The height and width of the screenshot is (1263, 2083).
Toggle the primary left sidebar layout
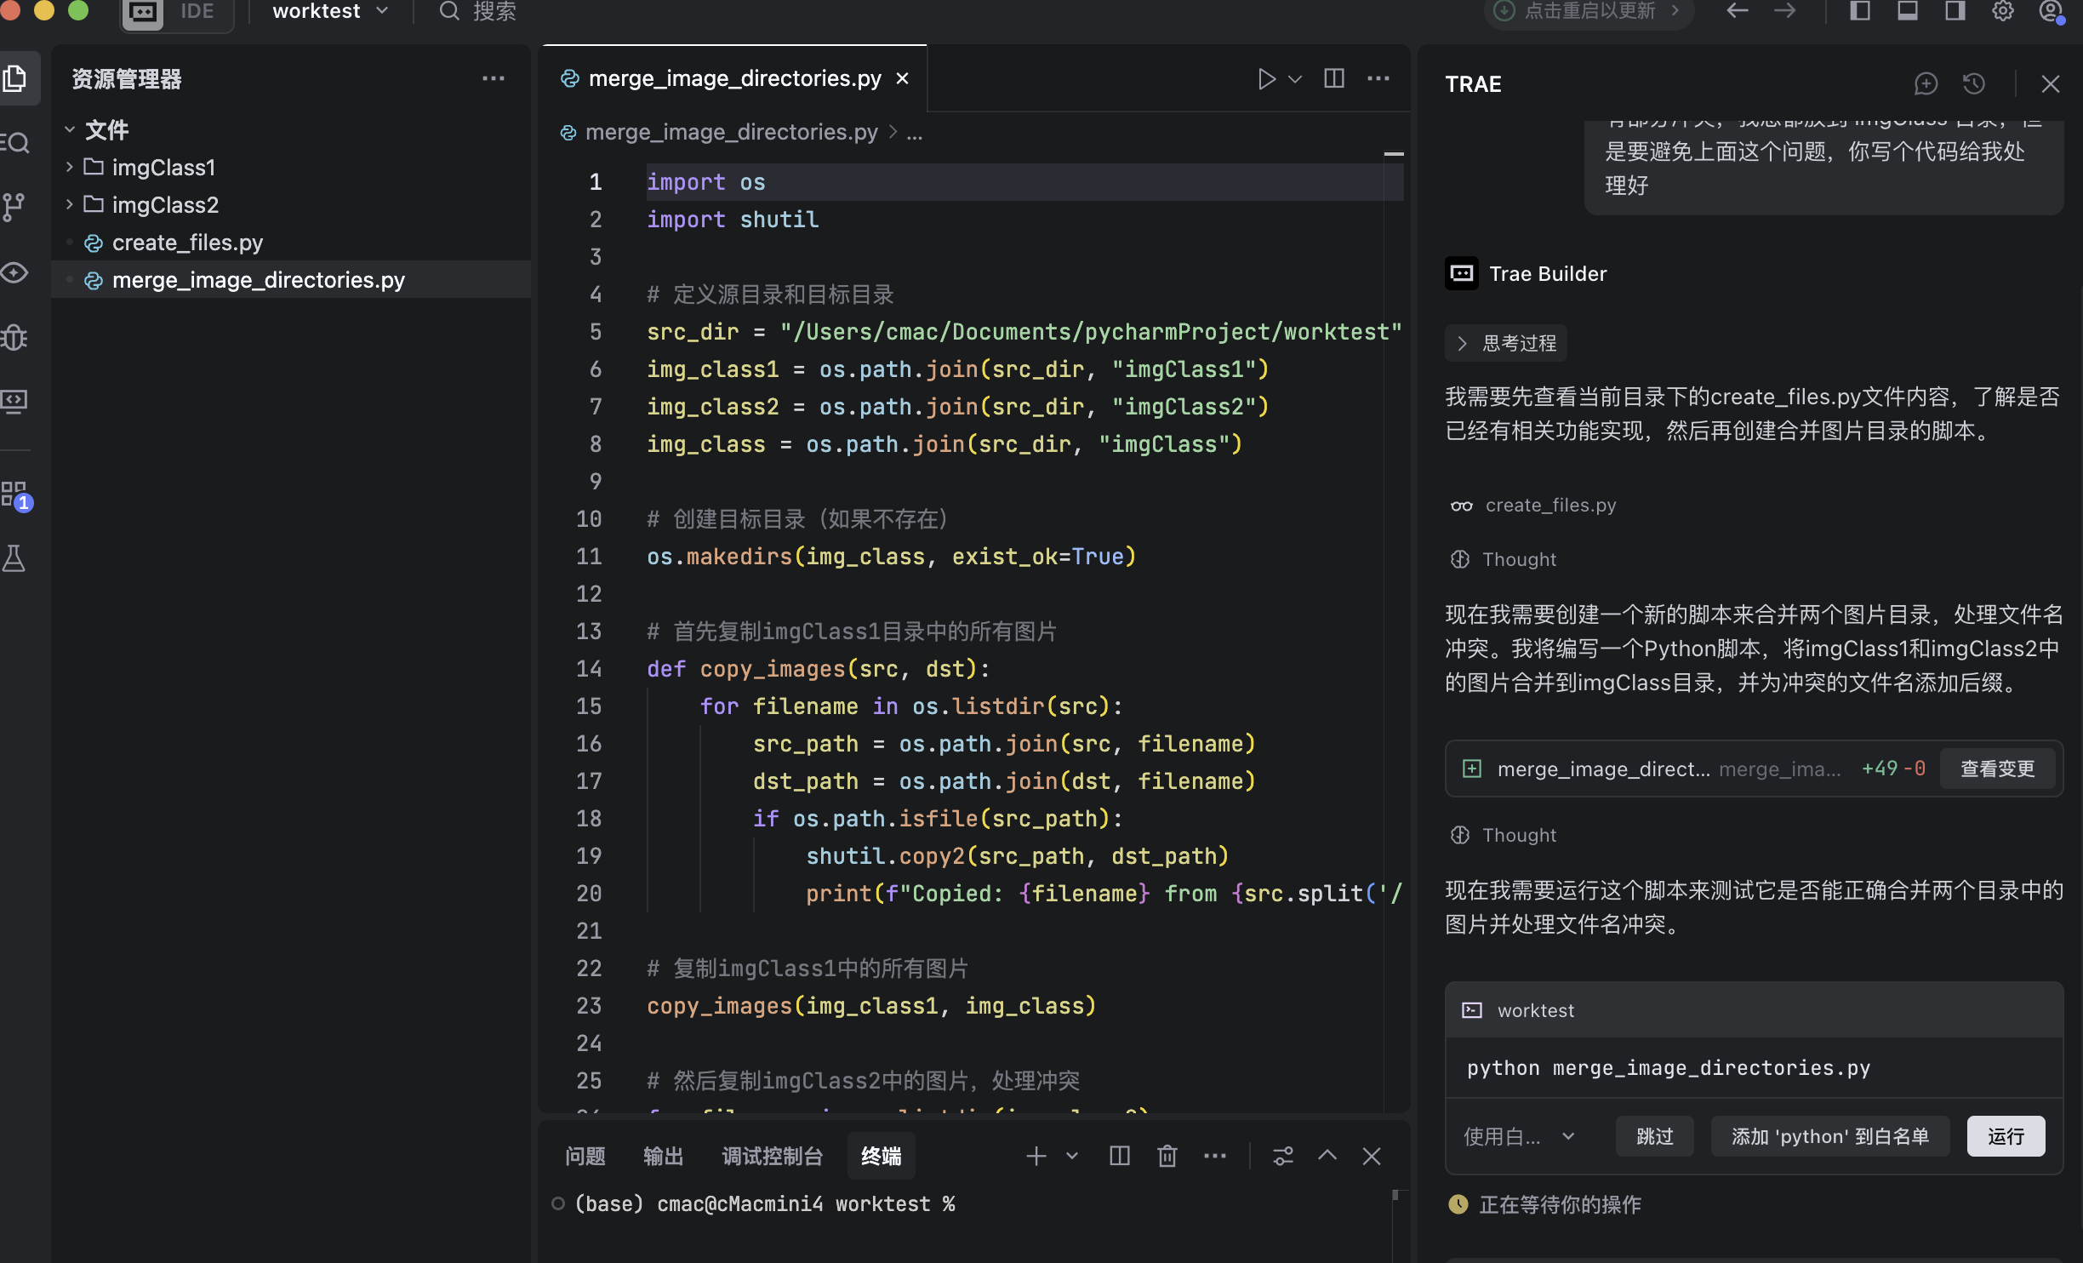pyautogui.click(x=1860, y=11)
